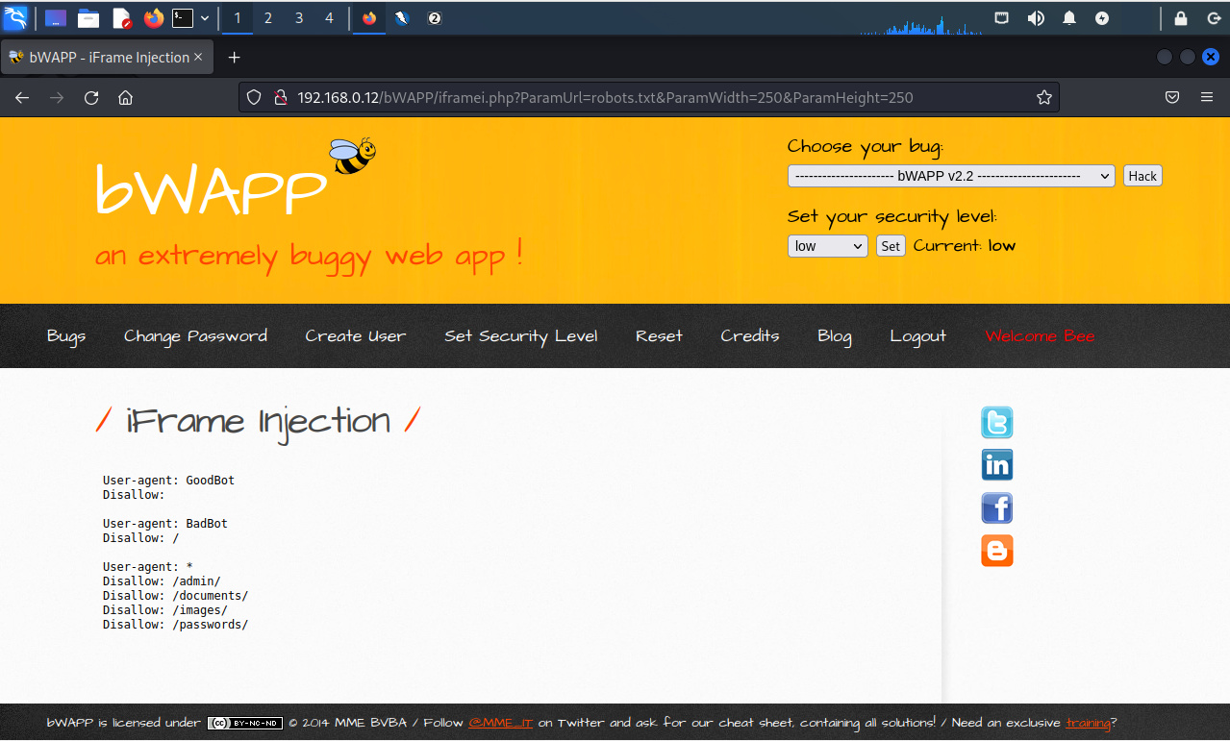This screenshot has height=741, width=1230.
Task: Open the LinkedIn social icon
Action: [996, 465]
